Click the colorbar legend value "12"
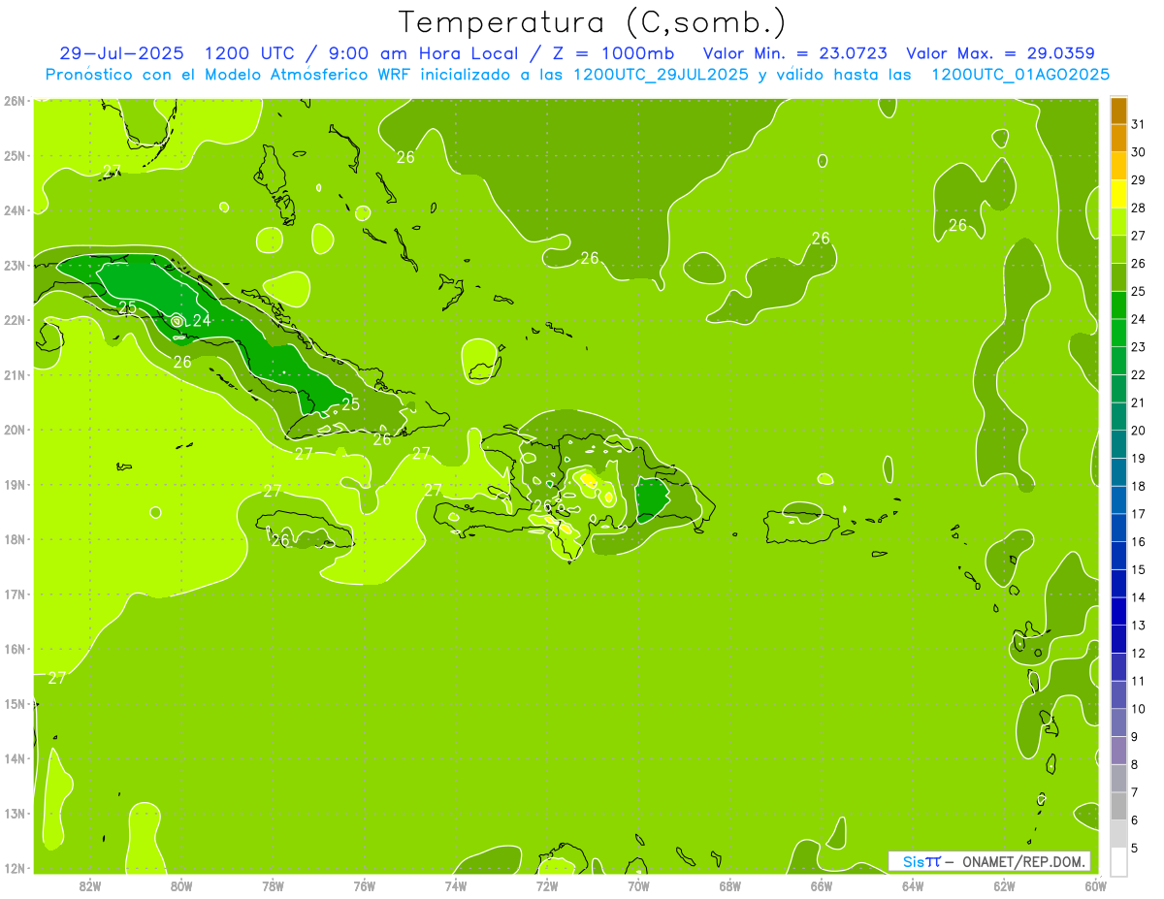The width and height of the screenshot is (1164, 899). click(1139, 654)
